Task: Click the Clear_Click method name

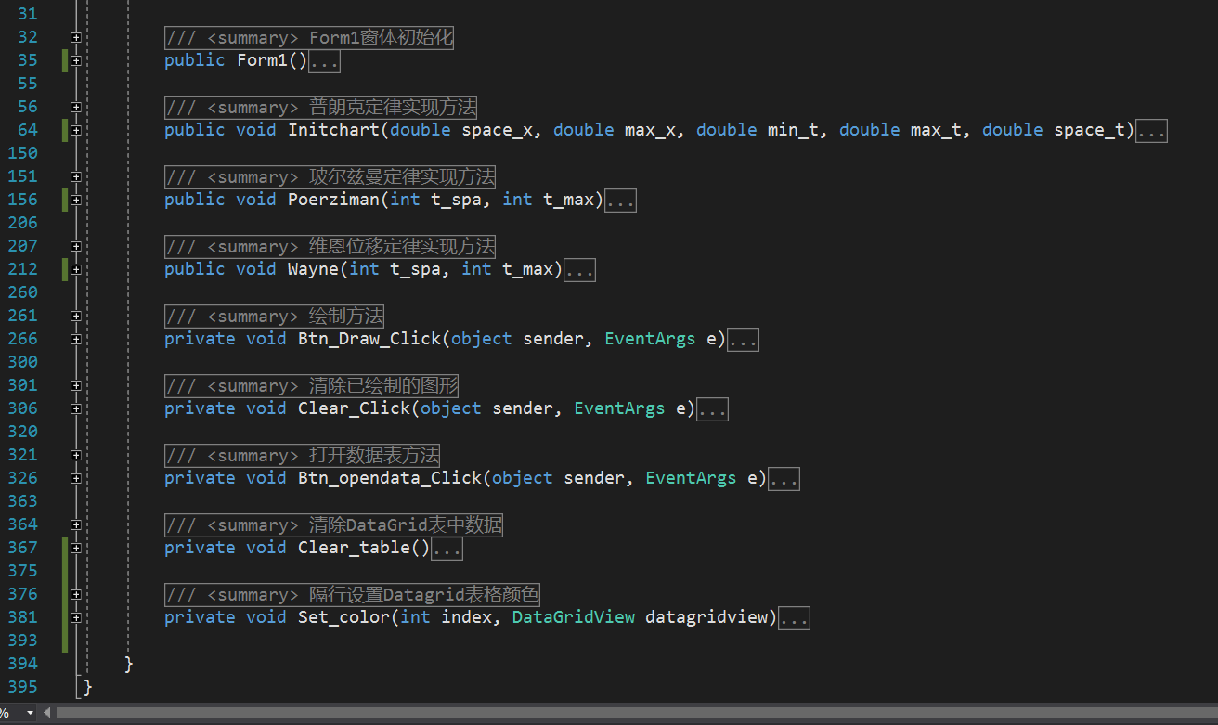Action: point(354,408)
